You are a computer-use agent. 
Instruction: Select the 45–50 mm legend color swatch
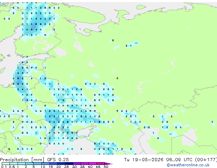tap(101, 164)
